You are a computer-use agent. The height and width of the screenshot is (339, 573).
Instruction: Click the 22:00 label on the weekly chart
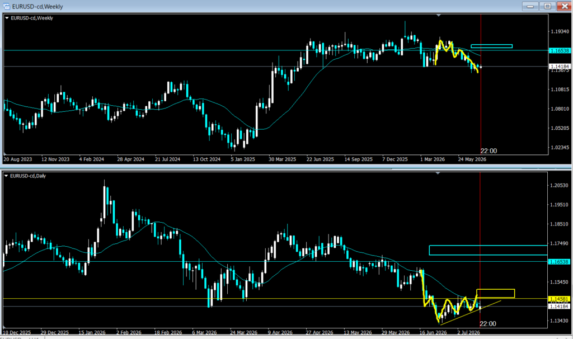[x=489, y=151]
